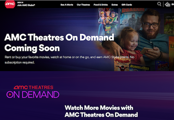Image resolution: width=174 pixels, height=120 pixels.
Task: Click the Jumanji poster at right edge
Action: [169, 24]
